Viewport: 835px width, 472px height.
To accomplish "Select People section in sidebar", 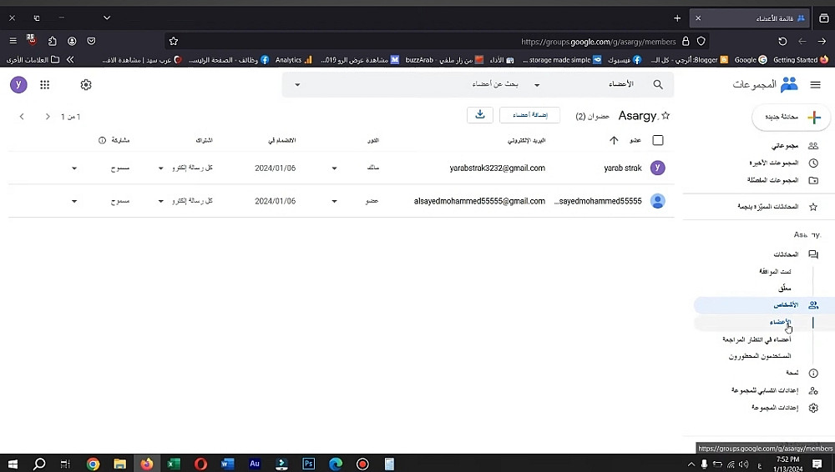I will tap(764, 305).
